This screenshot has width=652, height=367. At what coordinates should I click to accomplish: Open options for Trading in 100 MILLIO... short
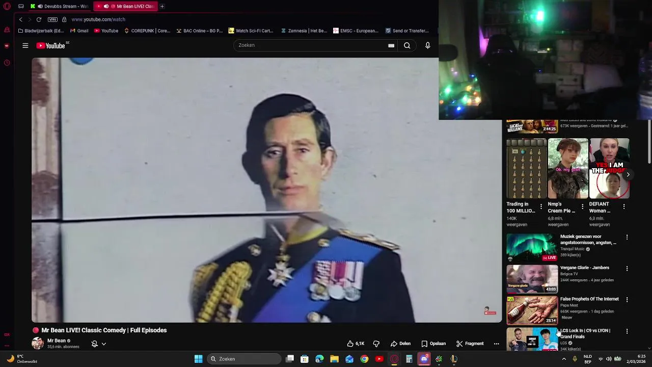541,206
